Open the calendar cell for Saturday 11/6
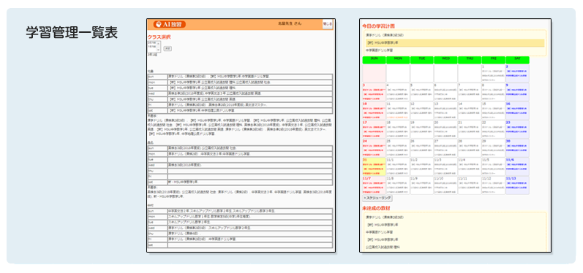 517,166
